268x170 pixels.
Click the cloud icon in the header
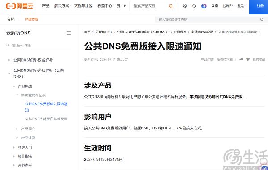[194, 6]
